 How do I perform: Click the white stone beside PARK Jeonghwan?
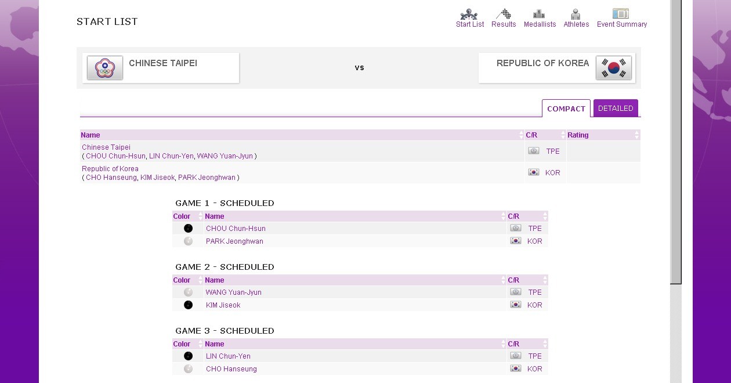point(188,241)
